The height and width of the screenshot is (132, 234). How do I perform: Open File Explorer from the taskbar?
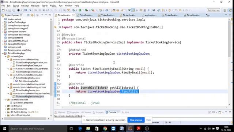[88, 129]
